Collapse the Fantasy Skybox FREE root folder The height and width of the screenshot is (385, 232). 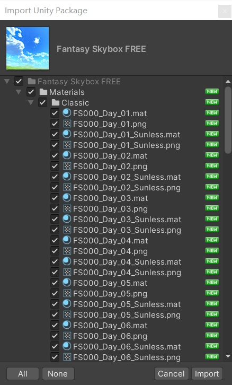[x=7, y=81]
